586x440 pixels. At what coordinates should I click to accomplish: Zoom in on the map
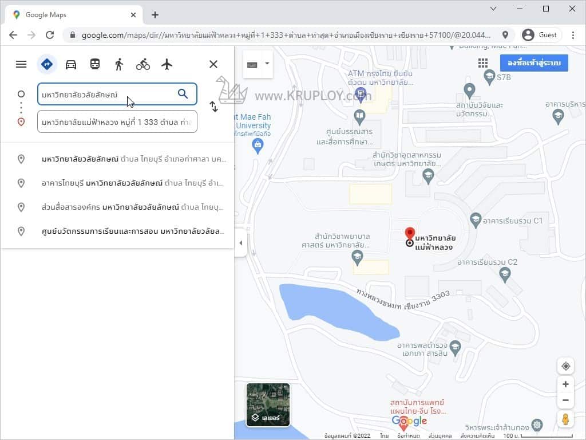click(565, 384)
